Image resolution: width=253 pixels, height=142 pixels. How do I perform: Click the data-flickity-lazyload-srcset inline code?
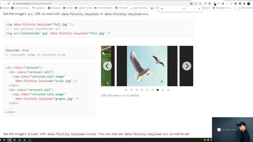point(72,134)
